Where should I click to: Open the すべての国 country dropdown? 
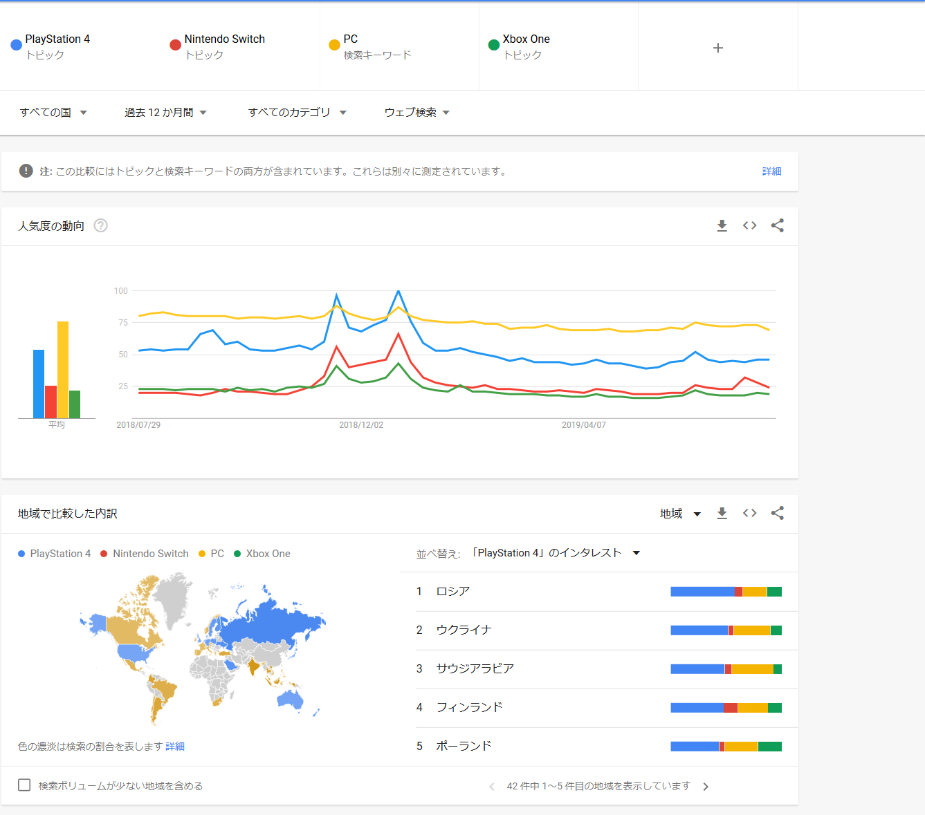(53, 112)
